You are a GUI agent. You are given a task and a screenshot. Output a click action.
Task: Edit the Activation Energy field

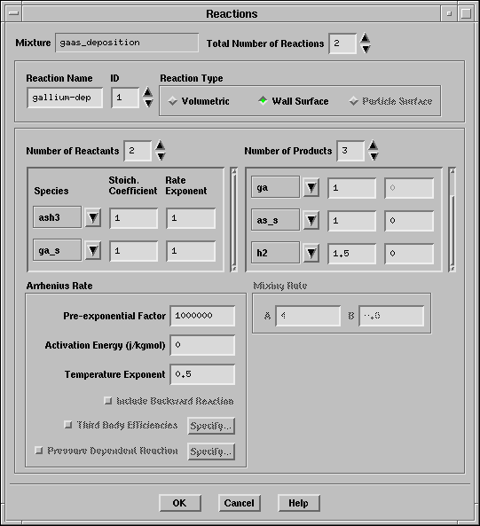click(202, 345)
